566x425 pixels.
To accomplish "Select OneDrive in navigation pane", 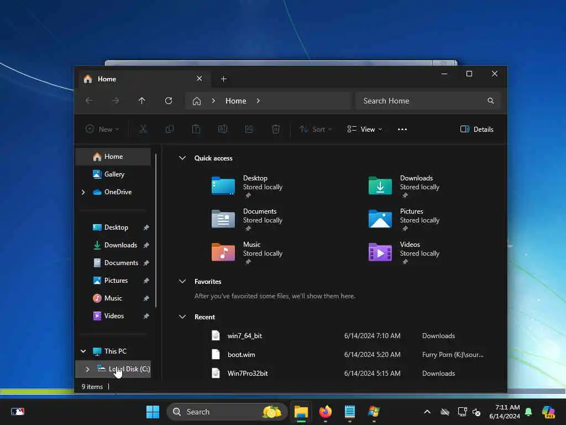I will (x=113, y=192).
